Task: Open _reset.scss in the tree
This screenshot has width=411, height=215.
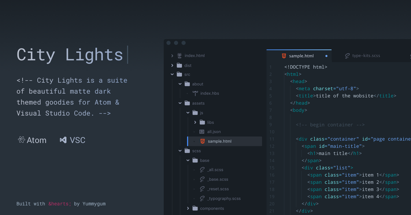Action: (x=218, y=189)
